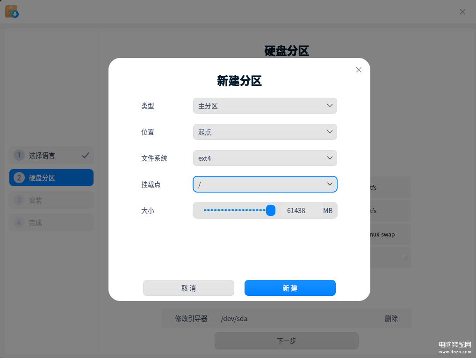Click the 取消 button
This screenshot has height=358, width=476.
[188, 288]
